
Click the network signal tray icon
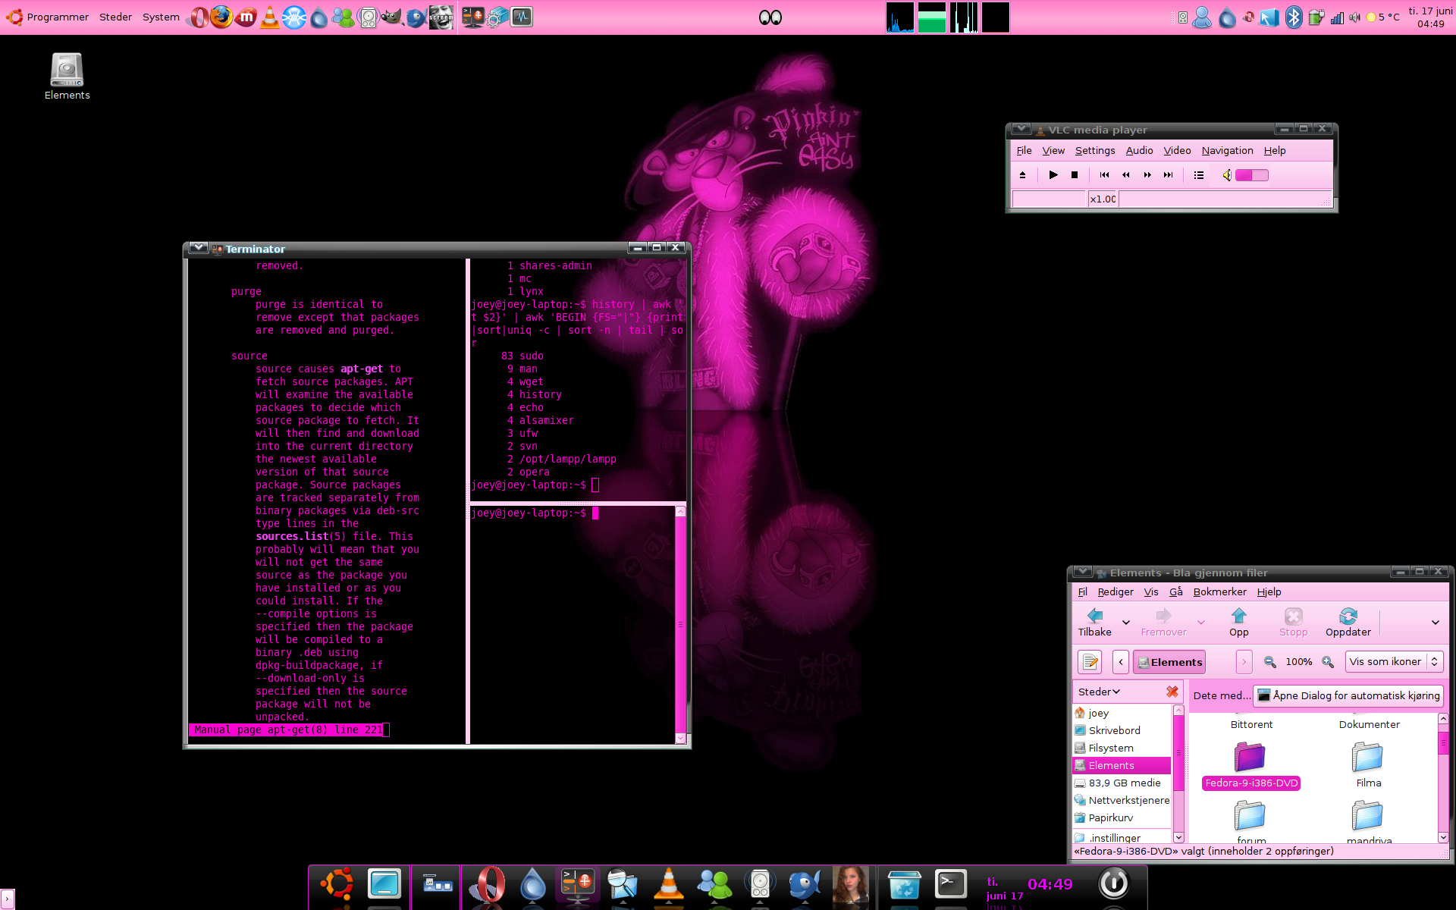click(x=1337, y=17)
